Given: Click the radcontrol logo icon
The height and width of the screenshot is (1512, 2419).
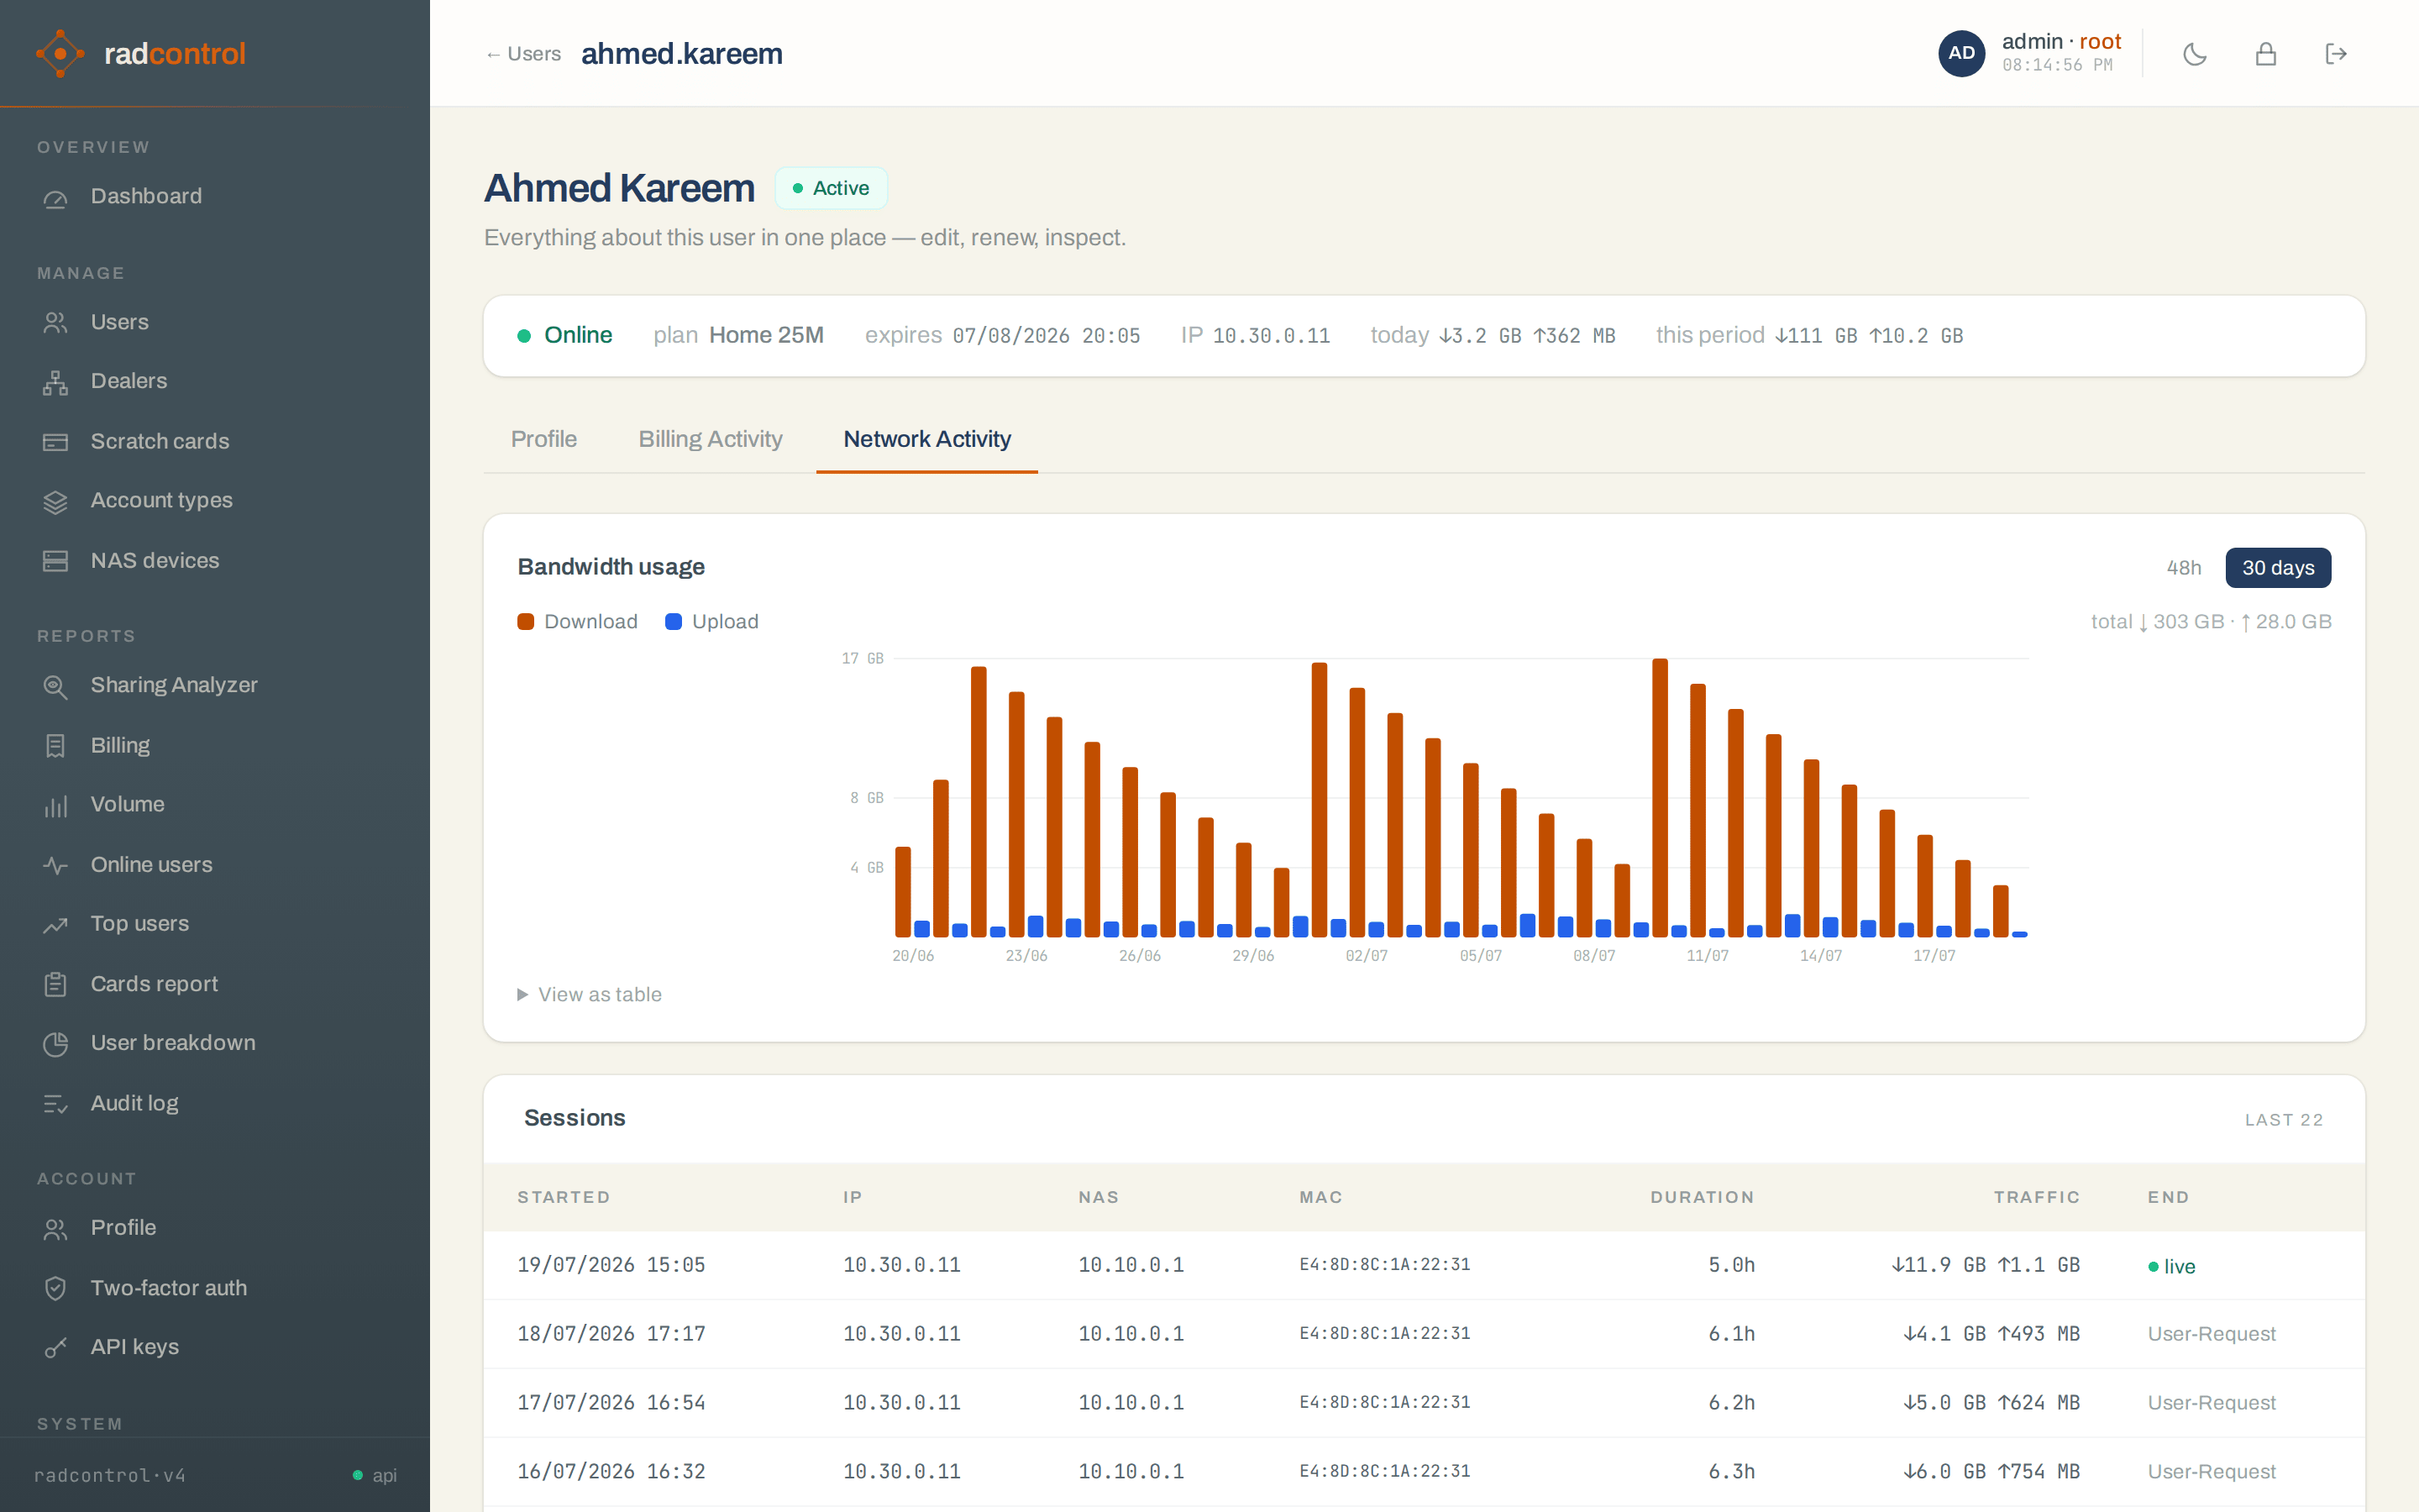Looking at the screenshot, I should coord(60,53).
